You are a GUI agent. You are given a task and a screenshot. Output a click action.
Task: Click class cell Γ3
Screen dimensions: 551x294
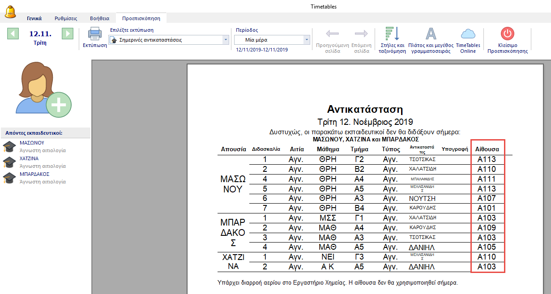359,257
